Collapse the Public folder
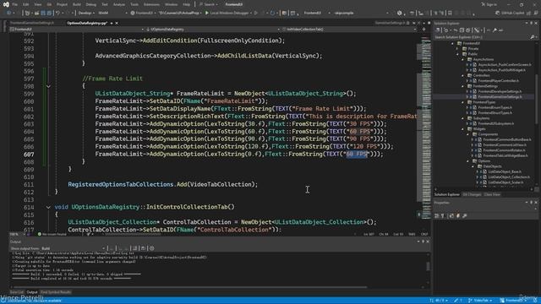Viewport: 541px width, 304px height. pos(458,54)
